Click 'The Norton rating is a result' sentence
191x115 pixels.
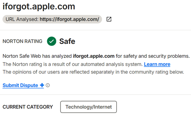point(73,64)
